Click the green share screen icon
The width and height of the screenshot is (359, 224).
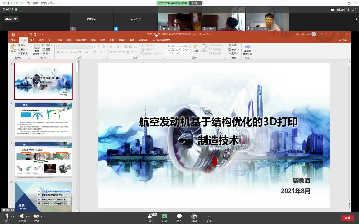click(x=164, y=216)
